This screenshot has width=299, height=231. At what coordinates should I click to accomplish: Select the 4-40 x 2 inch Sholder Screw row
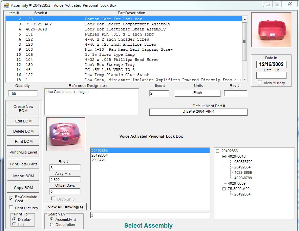(124, 40)
